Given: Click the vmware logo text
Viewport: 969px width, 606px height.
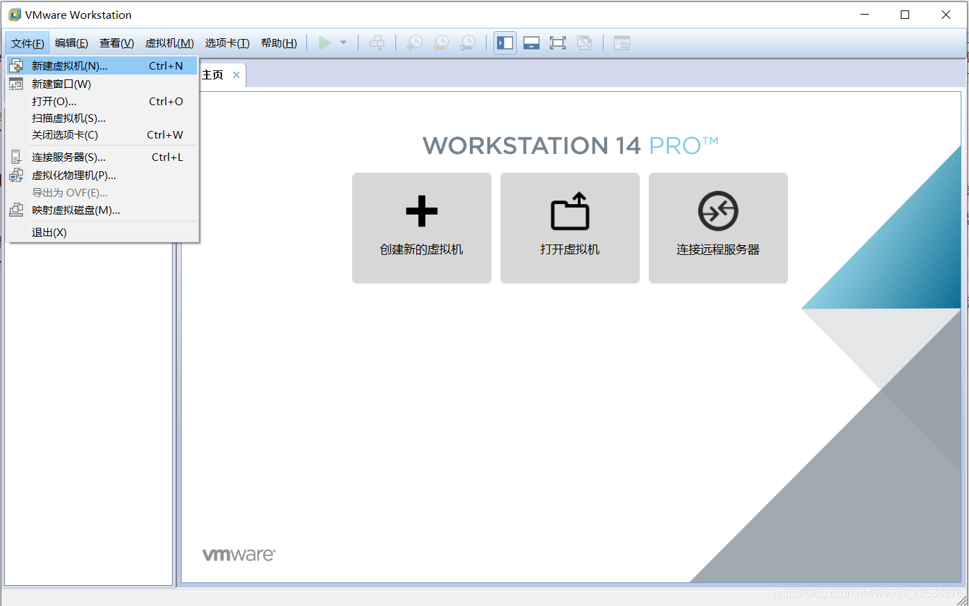Looking at the screenshot, I should 239,554.
